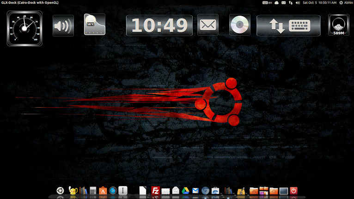The height and width of the screenshot is (199, 354).
Task: Open the volume speaker desklet
Action: tap(63, 26)
